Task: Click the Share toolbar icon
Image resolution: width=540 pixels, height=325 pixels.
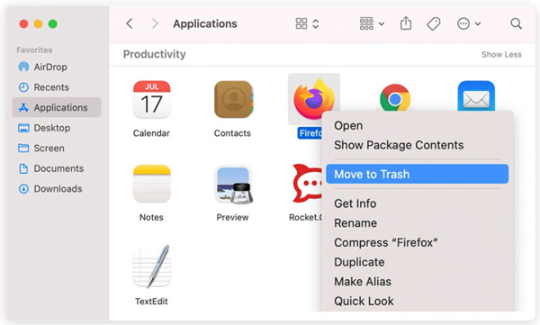Action: (406, 23)
